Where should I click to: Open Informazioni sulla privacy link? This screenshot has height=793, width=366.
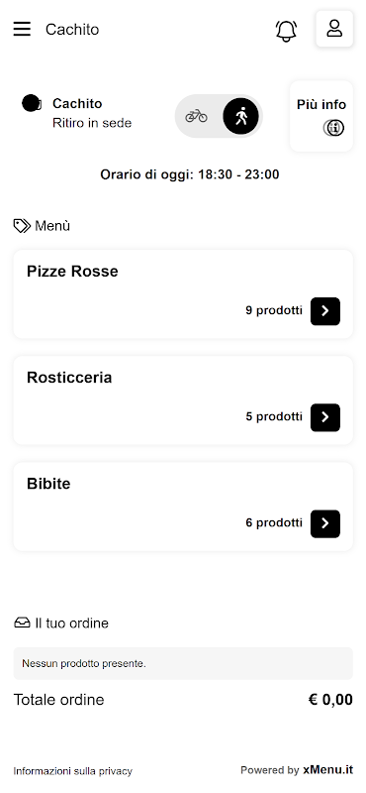[72, 771]
